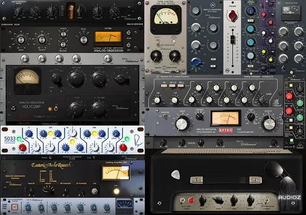306x215 pixels.
Task: Click the INPUT GAIN knob on HOLYCOMP
Action: pos(76,79)
